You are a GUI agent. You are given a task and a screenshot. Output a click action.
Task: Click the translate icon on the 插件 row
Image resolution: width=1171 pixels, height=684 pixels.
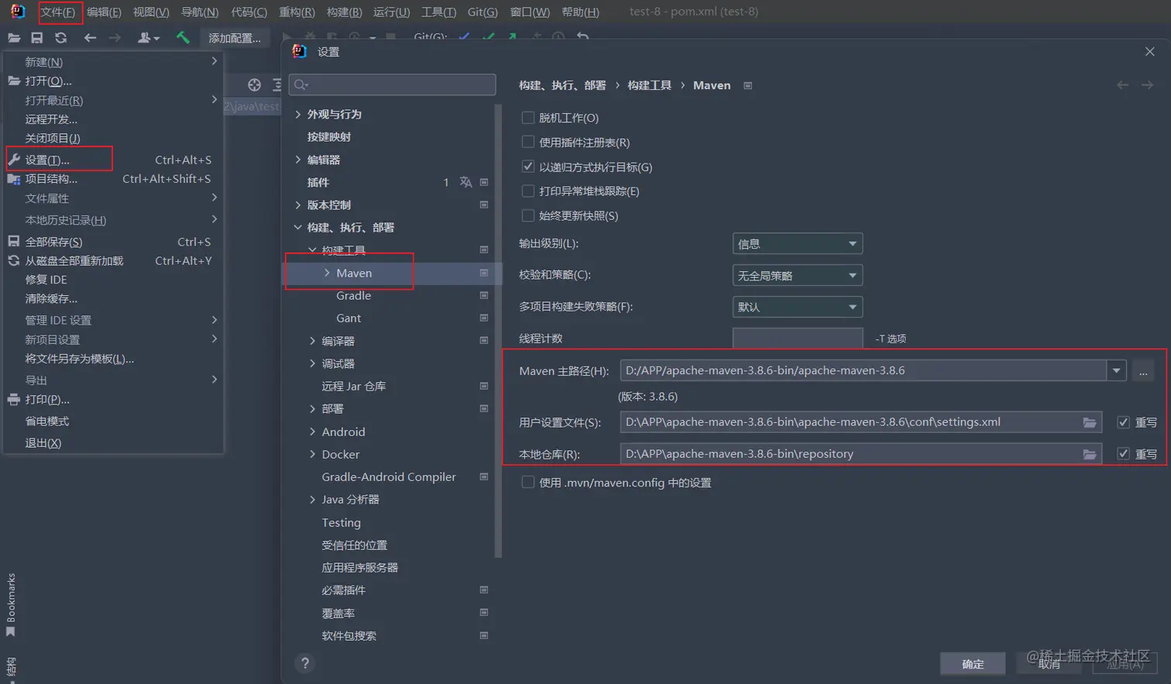click(465, 182)
